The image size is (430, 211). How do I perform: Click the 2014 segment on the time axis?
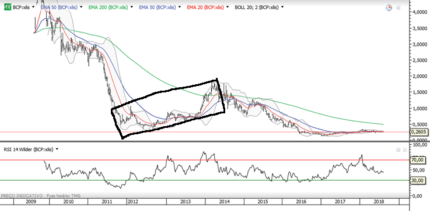coord(224,202)
